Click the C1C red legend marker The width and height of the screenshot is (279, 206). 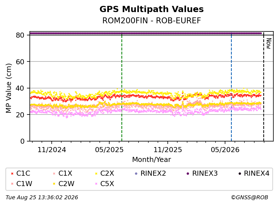12,174
